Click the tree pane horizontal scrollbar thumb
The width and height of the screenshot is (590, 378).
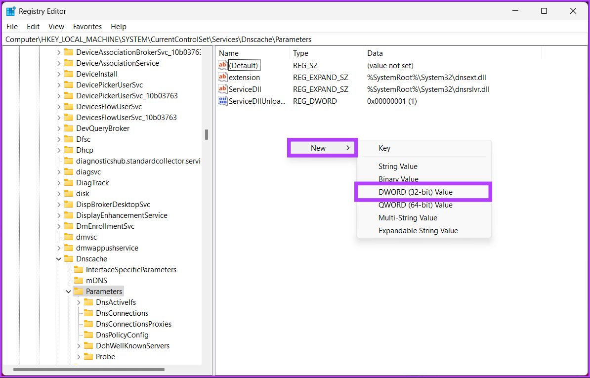pyautogui.click(x=89, y=369)
